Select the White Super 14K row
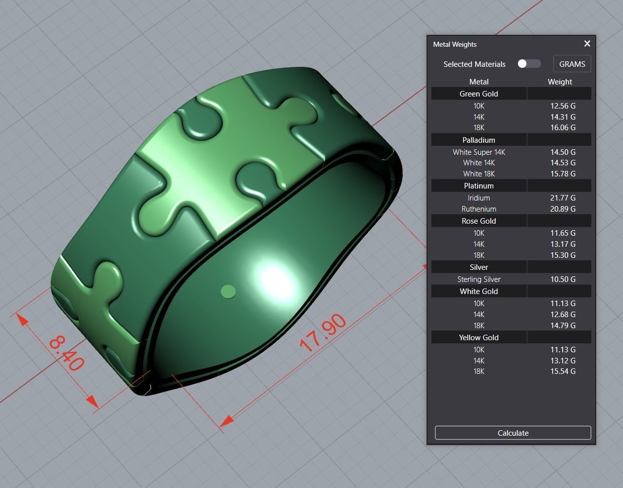The image size is (623, 488). pos(511,152)
